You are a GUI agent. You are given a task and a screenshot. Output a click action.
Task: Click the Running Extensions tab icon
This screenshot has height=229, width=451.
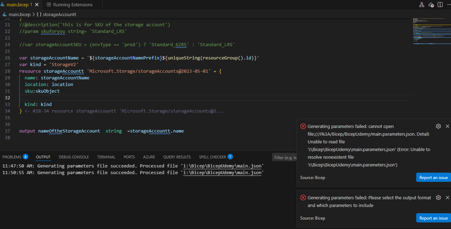[48, 5]
